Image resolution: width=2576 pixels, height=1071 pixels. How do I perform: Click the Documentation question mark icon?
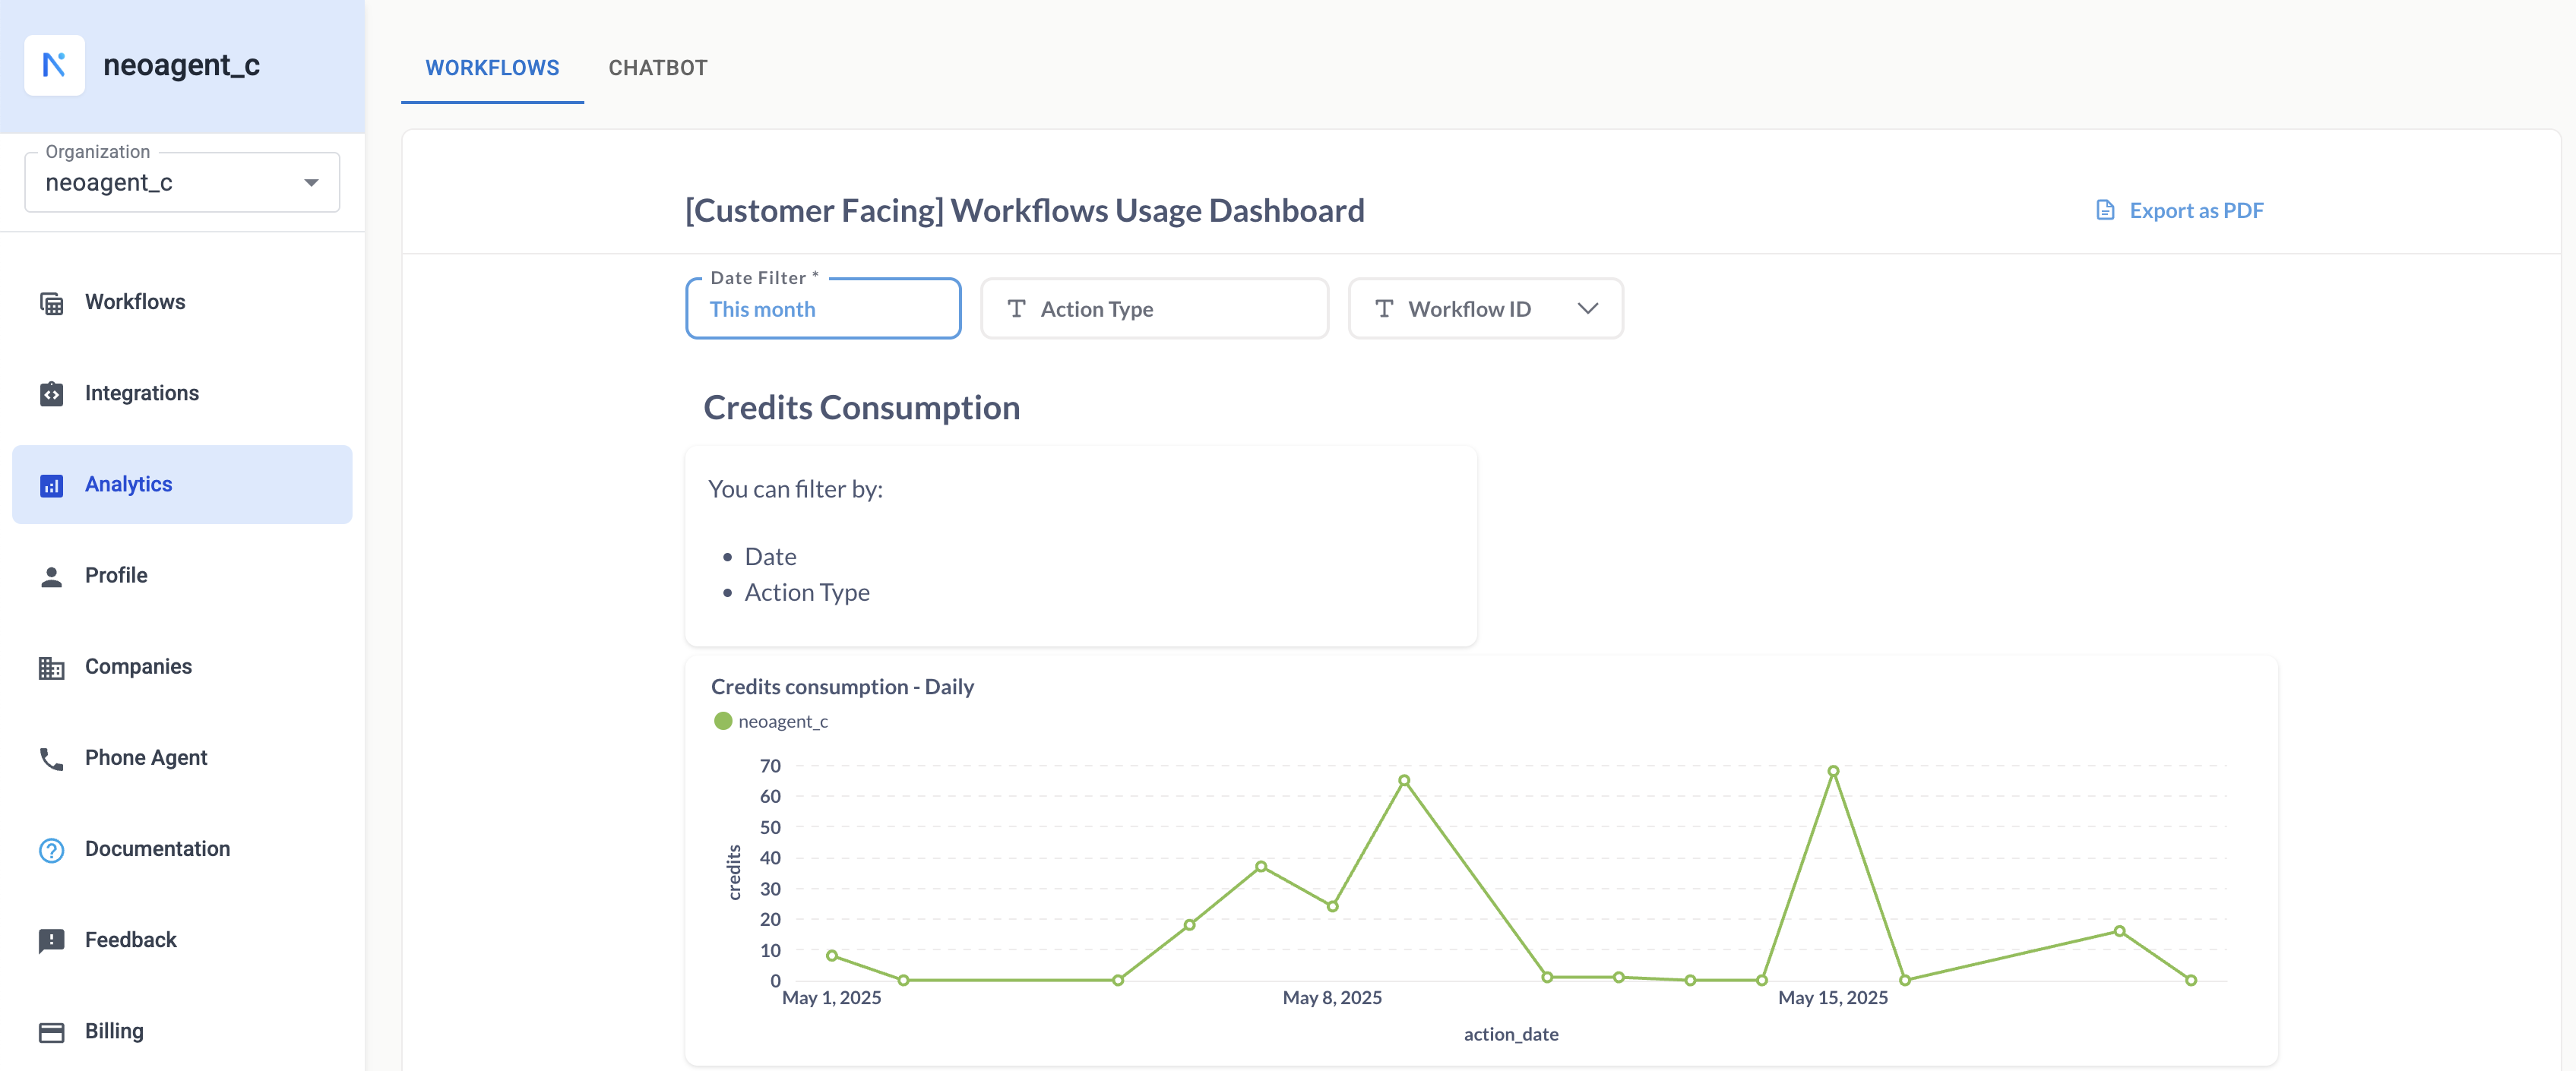[x=51, y=849]
